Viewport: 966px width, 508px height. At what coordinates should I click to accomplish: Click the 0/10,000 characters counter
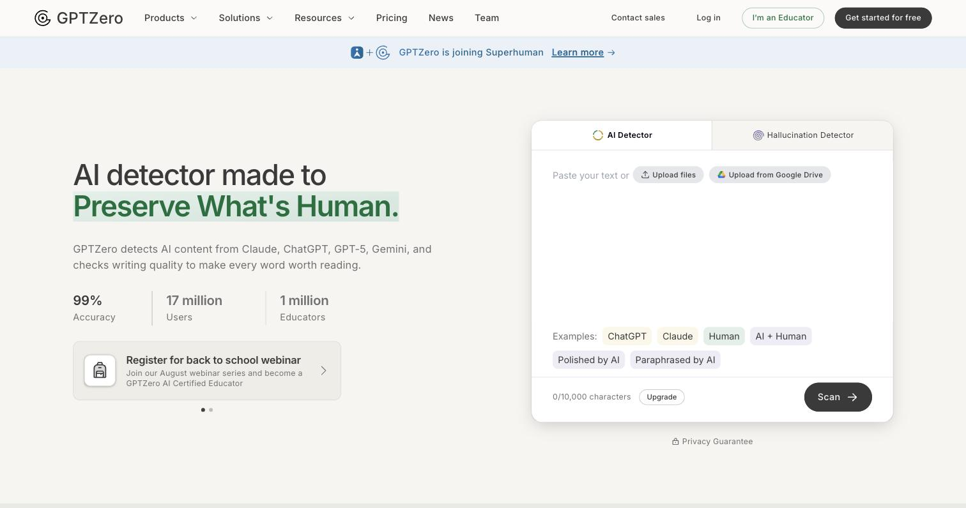(x=592, y=397)
